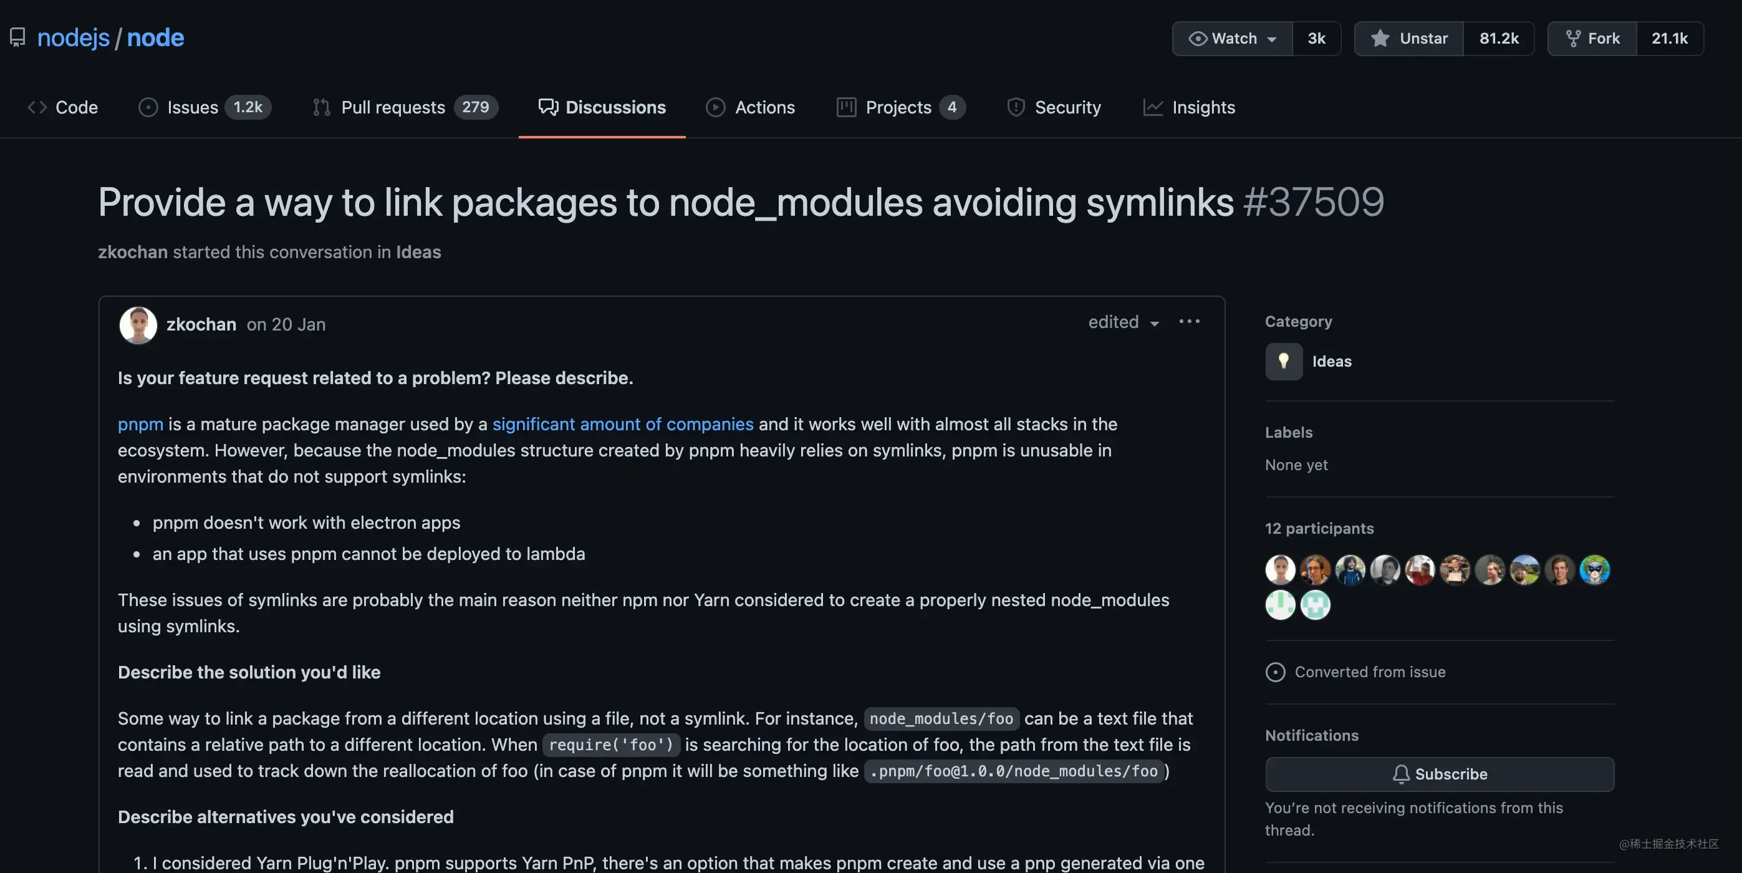Viewport: 1742px width, 873px height.
Task: Expand the edited history dropdown
Action: click(1124, 322)
